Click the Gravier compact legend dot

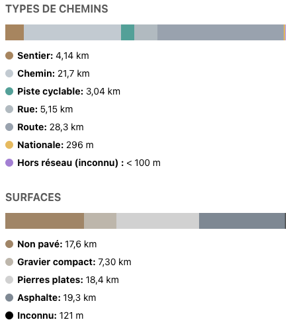pyautogui.click(x=9, y=262)
